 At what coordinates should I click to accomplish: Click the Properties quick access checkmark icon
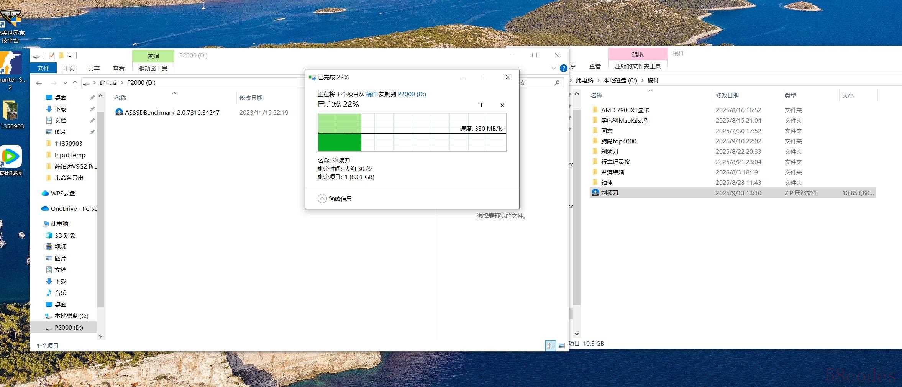click(52, 56)
